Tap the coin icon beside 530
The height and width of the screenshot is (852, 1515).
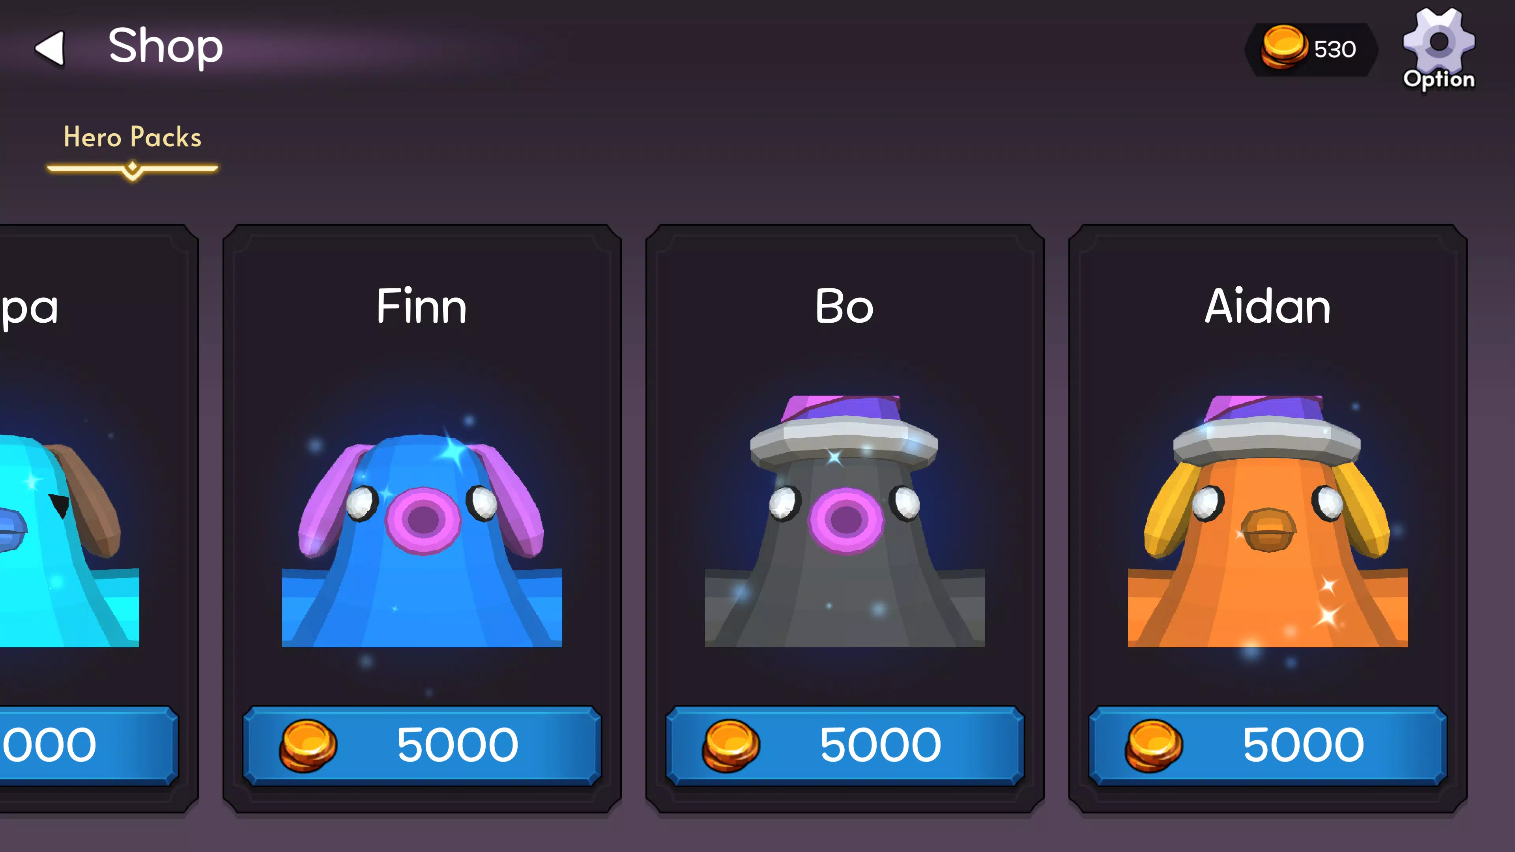click(1284, 47)
